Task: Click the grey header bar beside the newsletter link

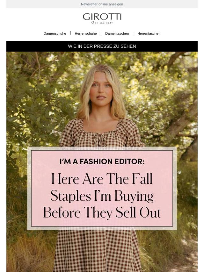Action: point(166,4)
